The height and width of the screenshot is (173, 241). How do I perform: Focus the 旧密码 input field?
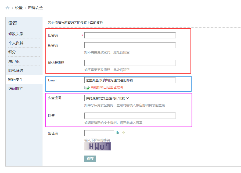coord(130,35)
